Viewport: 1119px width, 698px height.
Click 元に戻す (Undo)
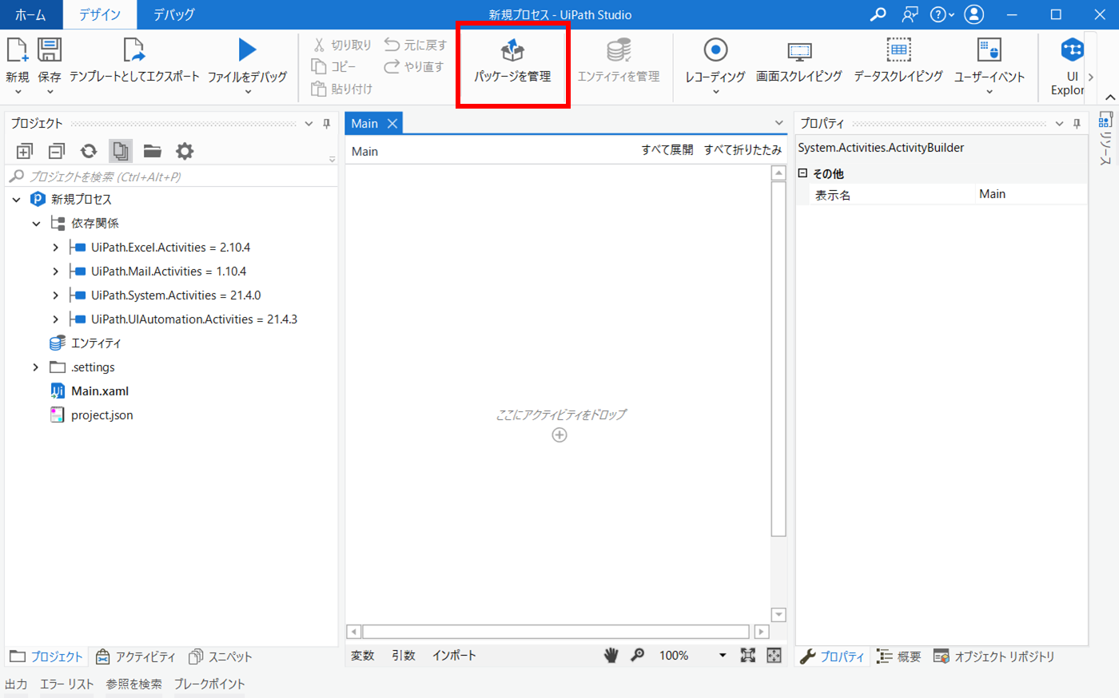click(416, 45)
